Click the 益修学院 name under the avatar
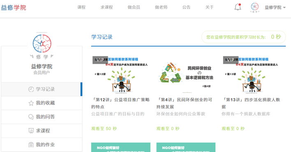The height and width of the screenshot is (152, 291). click(42, 67)
